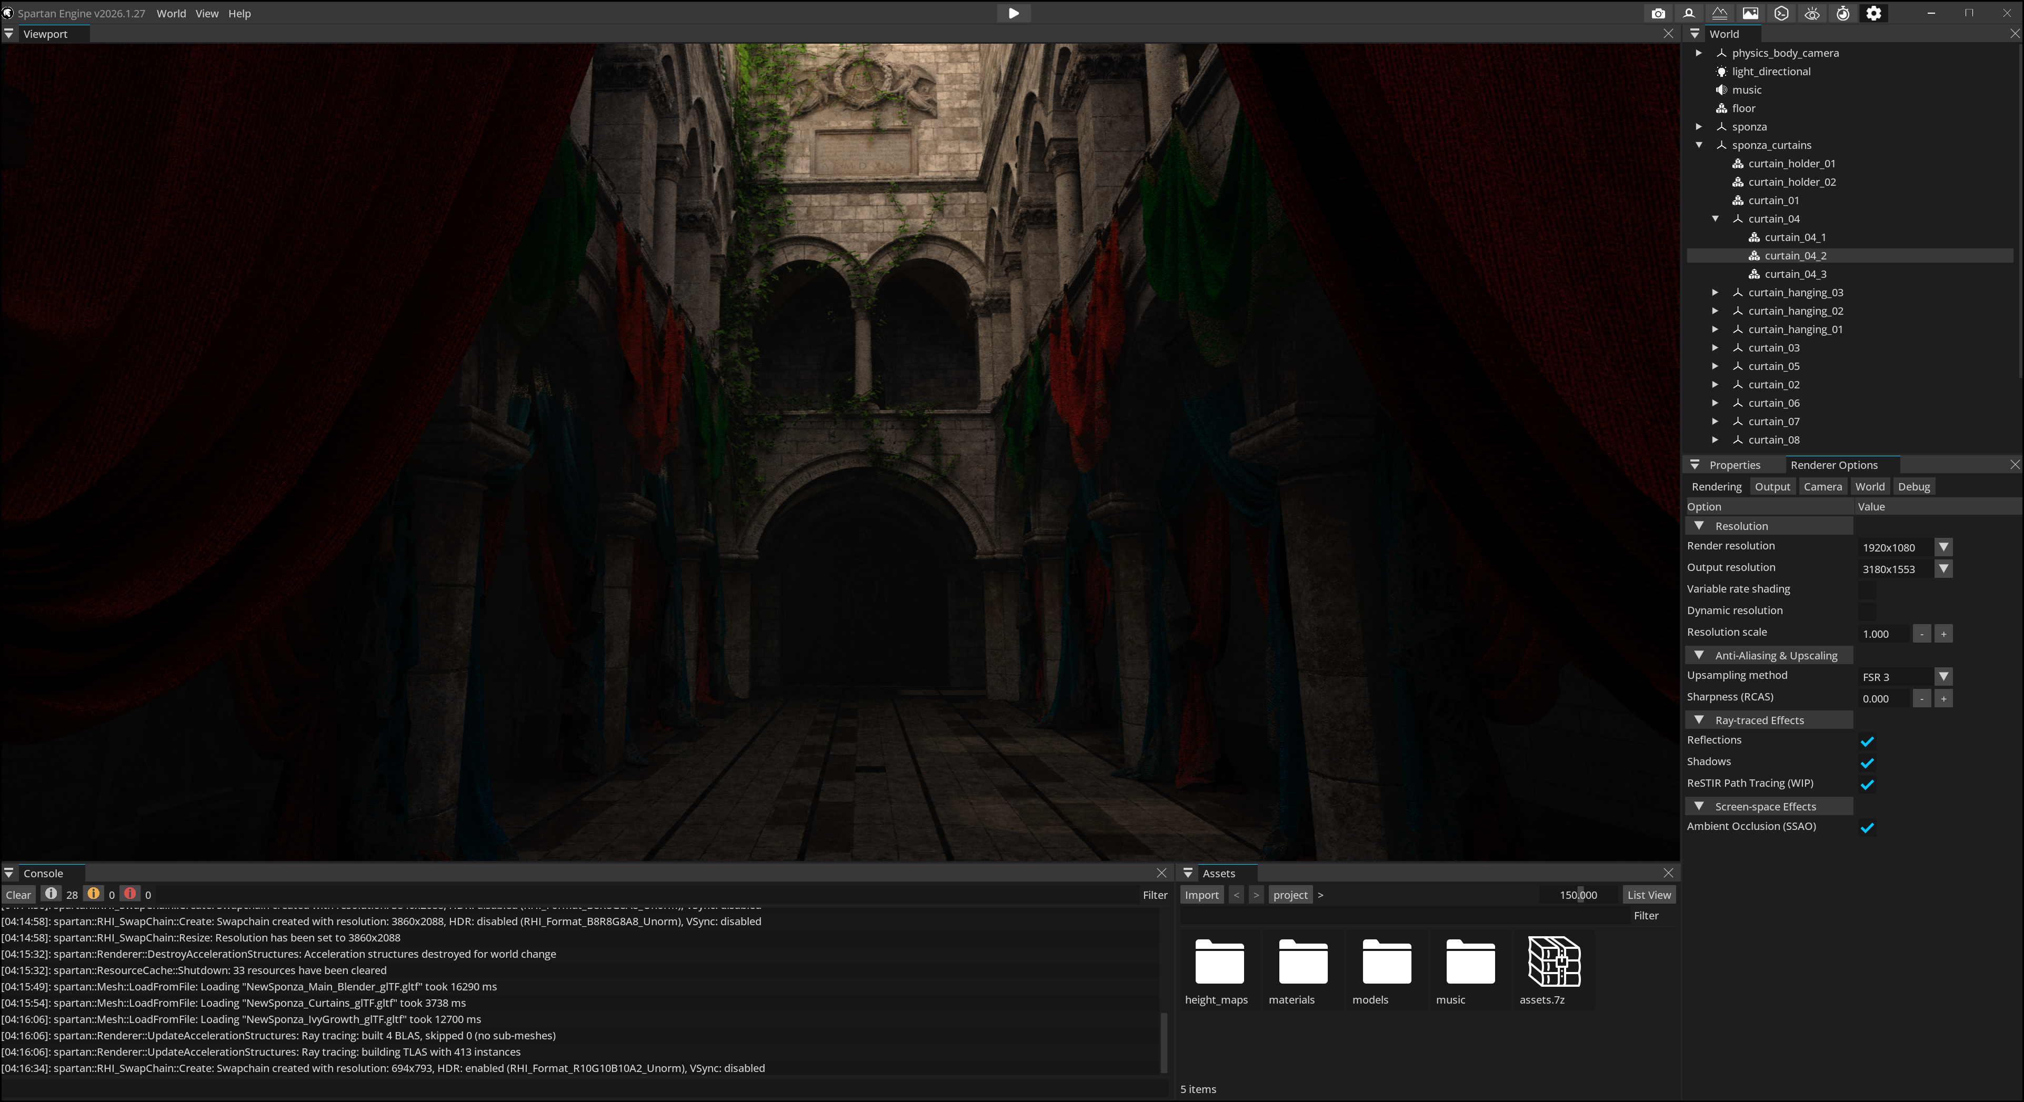Click the Import button in Assets

point(1201,895)
